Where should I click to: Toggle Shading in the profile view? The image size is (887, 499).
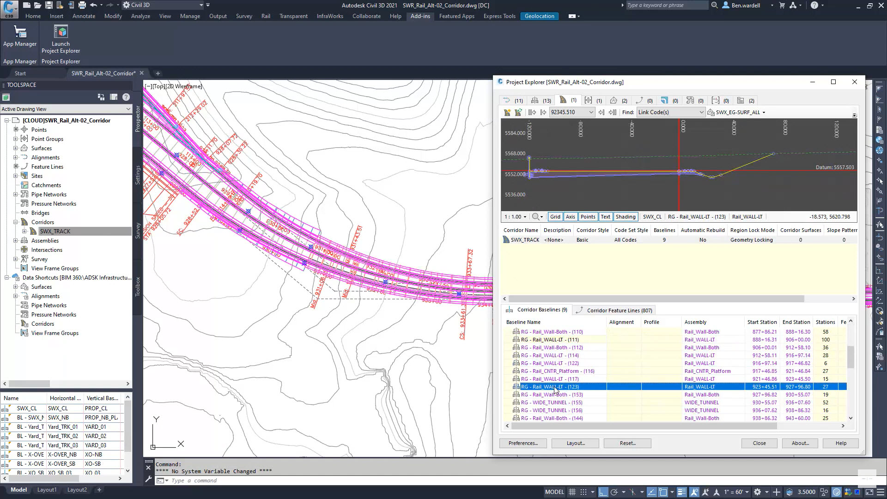[x=626, y=216]
